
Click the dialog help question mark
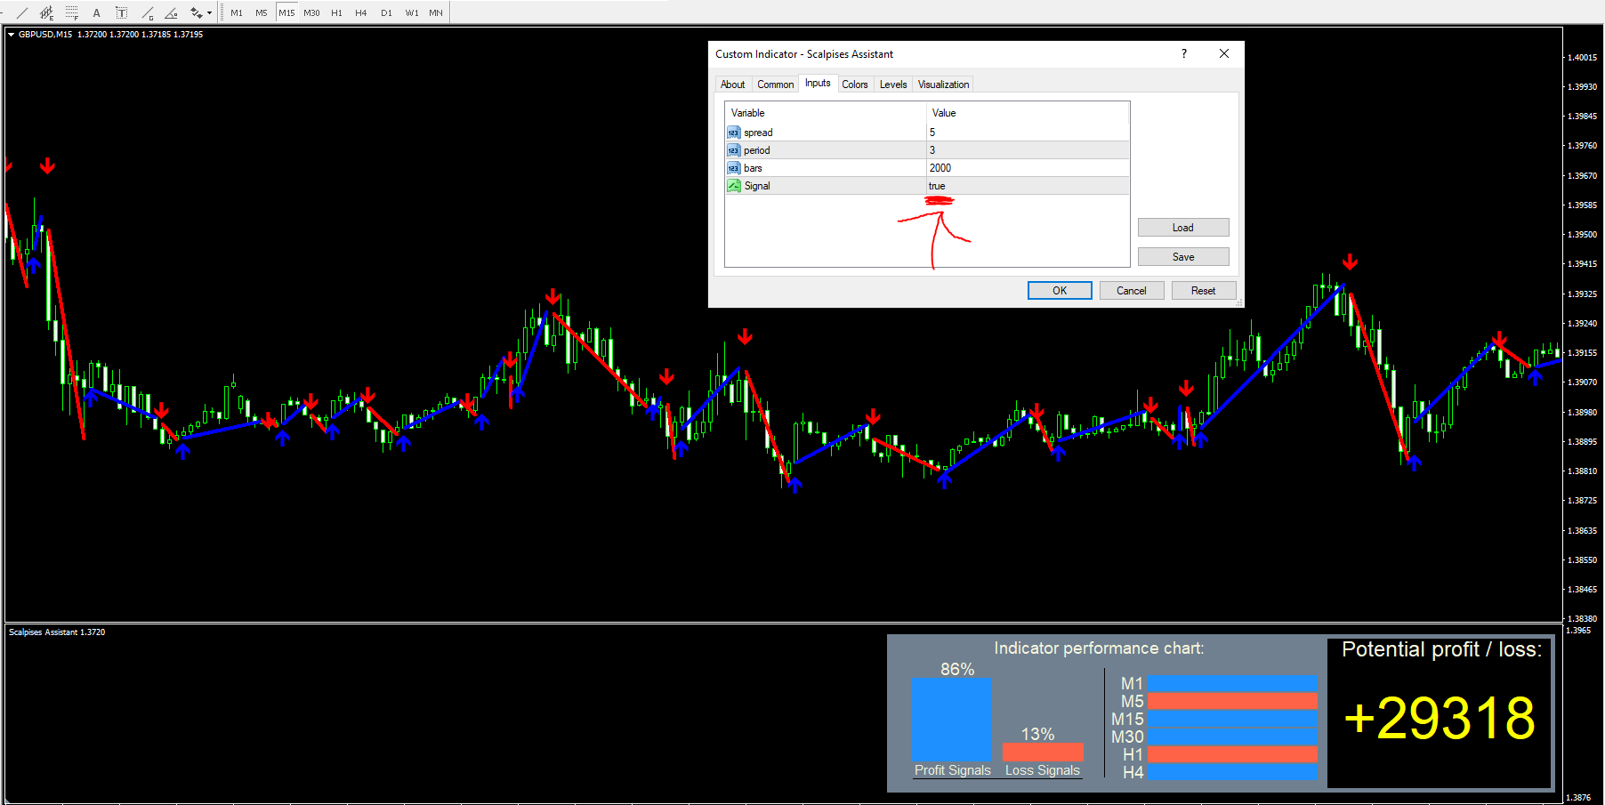tap(1184, 54)
